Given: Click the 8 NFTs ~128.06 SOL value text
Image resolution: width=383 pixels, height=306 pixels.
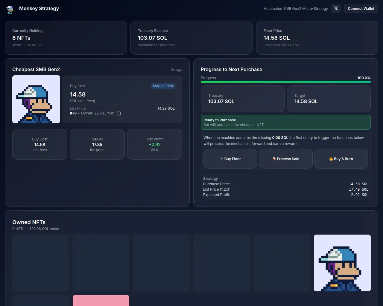Looking at the screenshot, I should [x=36, y=229].
